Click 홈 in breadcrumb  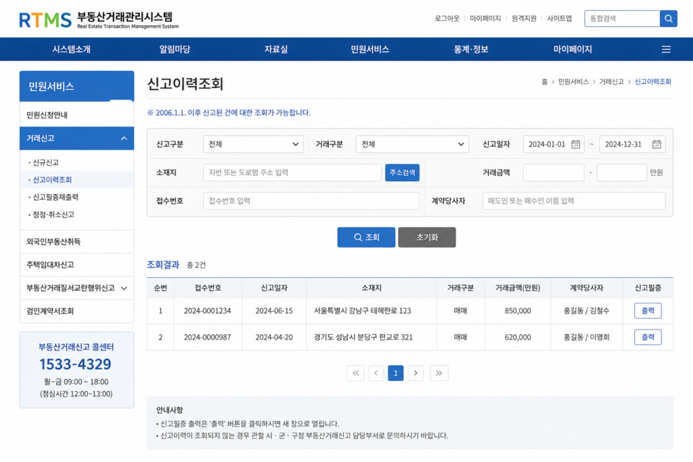545,82
